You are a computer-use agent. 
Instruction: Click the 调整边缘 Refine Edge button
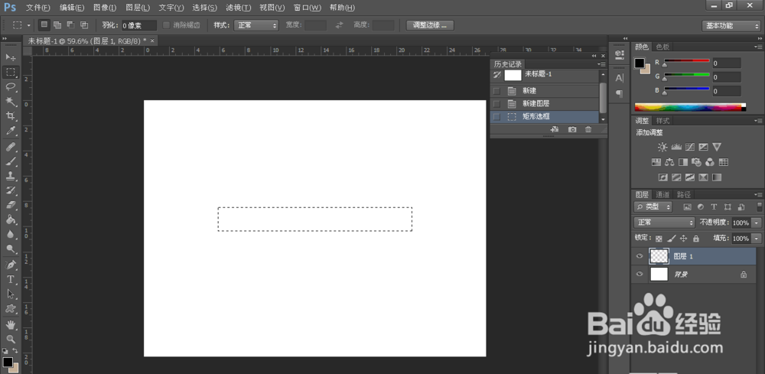tap(430, 25)
